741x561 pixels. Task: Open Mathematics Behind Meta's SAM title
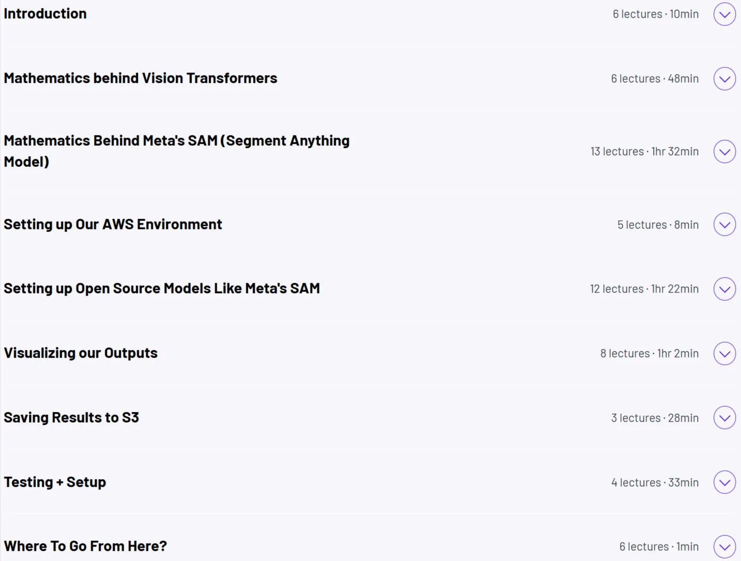[x=177, y=151]
